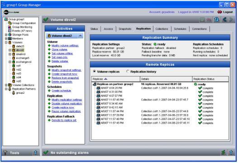Screen dimensions: 238x163
Task: Collapse the Replication Partners tree node
Action: (6, 89)
